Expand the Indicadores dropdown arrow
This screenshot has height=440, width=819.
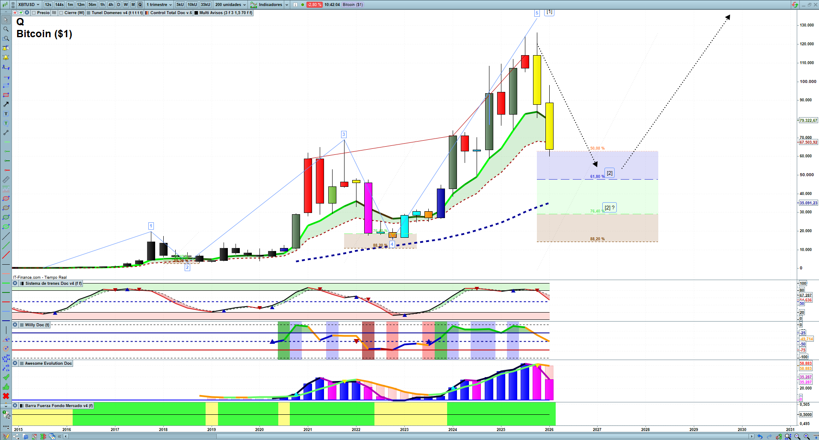287,5
